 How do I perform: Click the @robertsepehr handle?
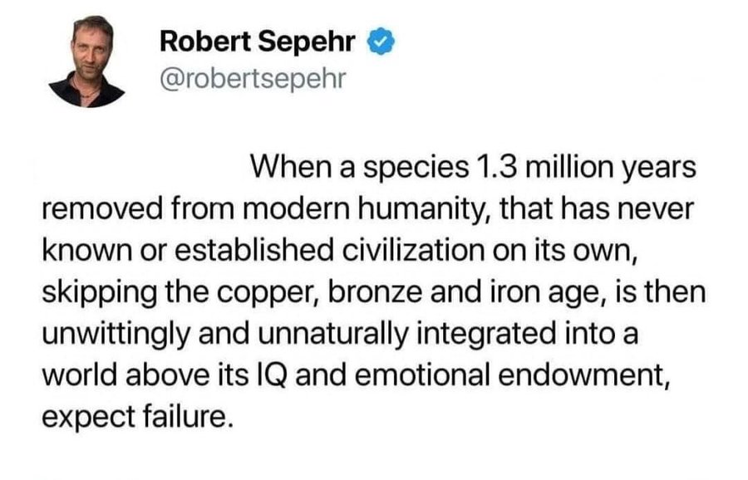click(253, 79)
